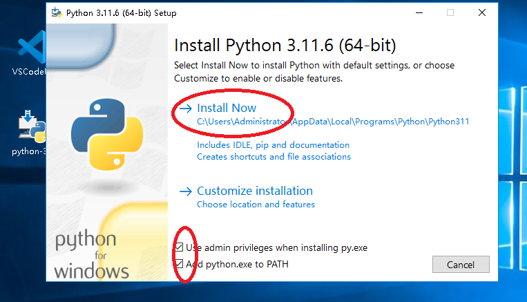
Task: Toggle Use admin privileges when installing py.exe
Action: coord(179,247)
